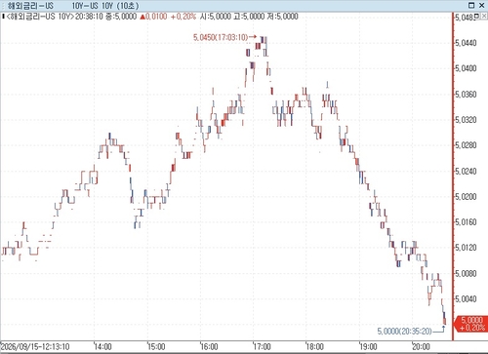Click the 14:00 time axis label
The height and width of the screenshot is (354, 488).
pos(103,346)
